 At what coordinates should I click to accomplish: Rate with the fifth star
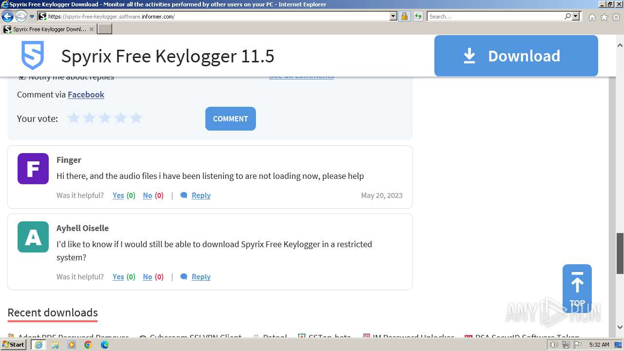[x=136, y=118]
